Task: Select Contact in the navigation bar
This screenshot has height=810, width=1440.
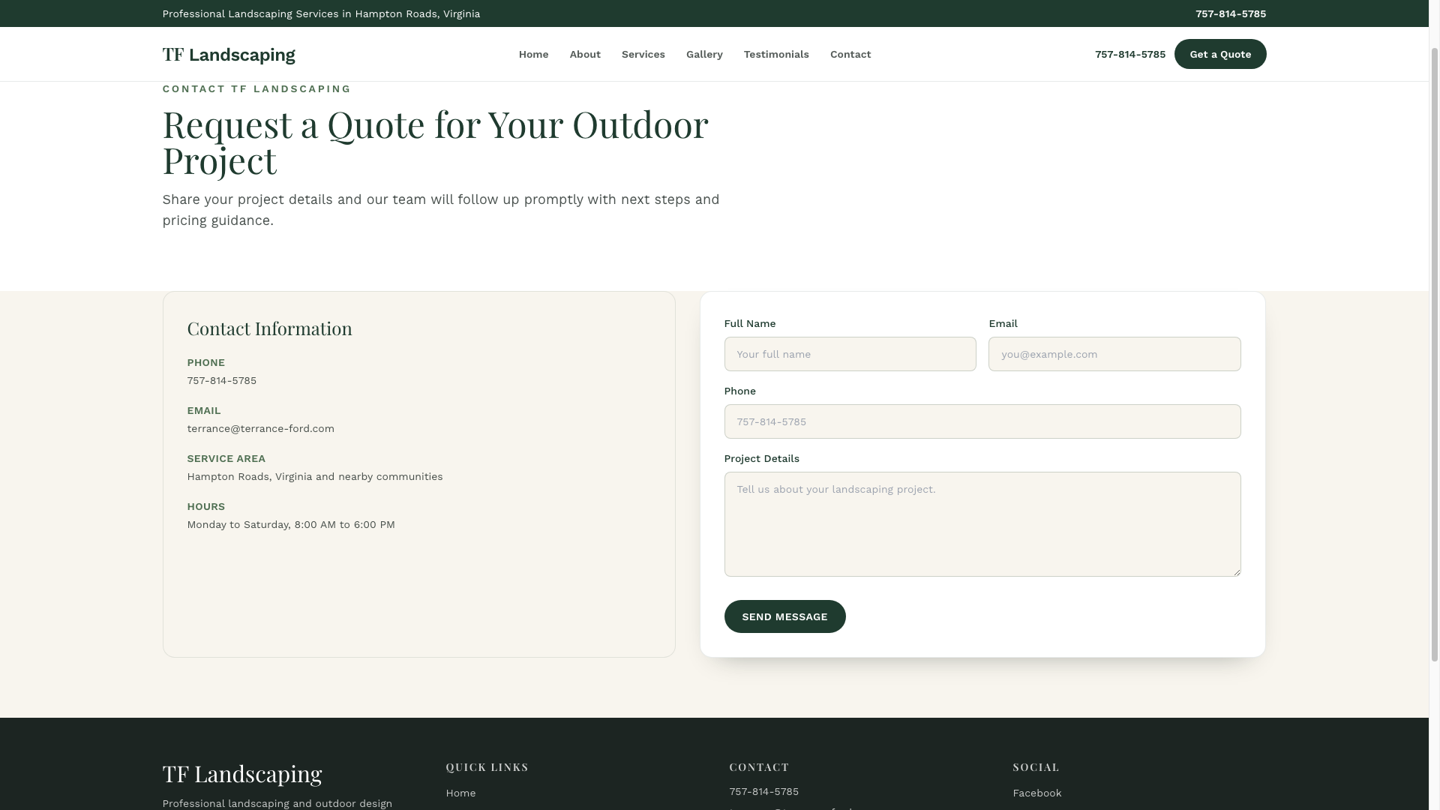Action: click(850, 54)
